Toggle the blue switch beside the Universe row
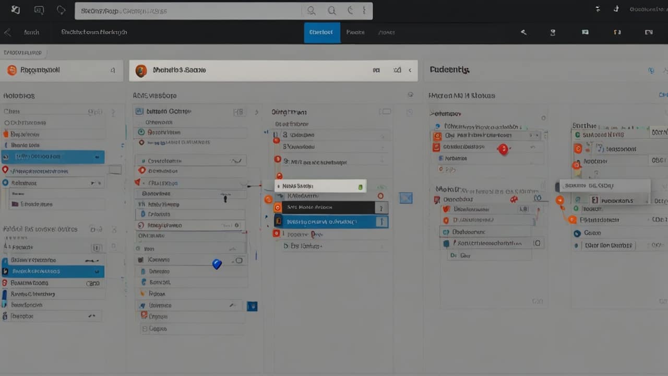This screenshot has width=668, height=376. tap(252, 306)
